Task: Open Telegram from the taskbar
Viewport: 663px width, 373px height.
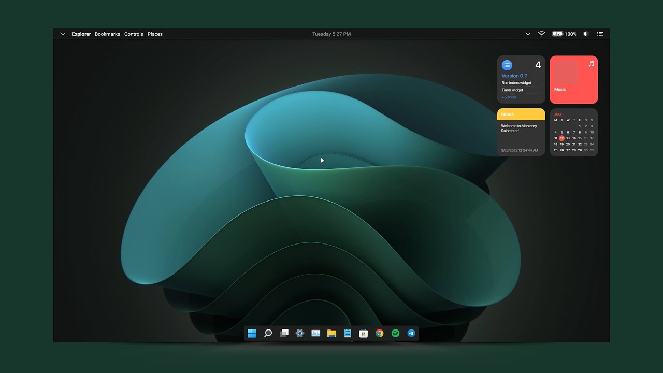Action: pyautogui.click(x=411, y=334)
